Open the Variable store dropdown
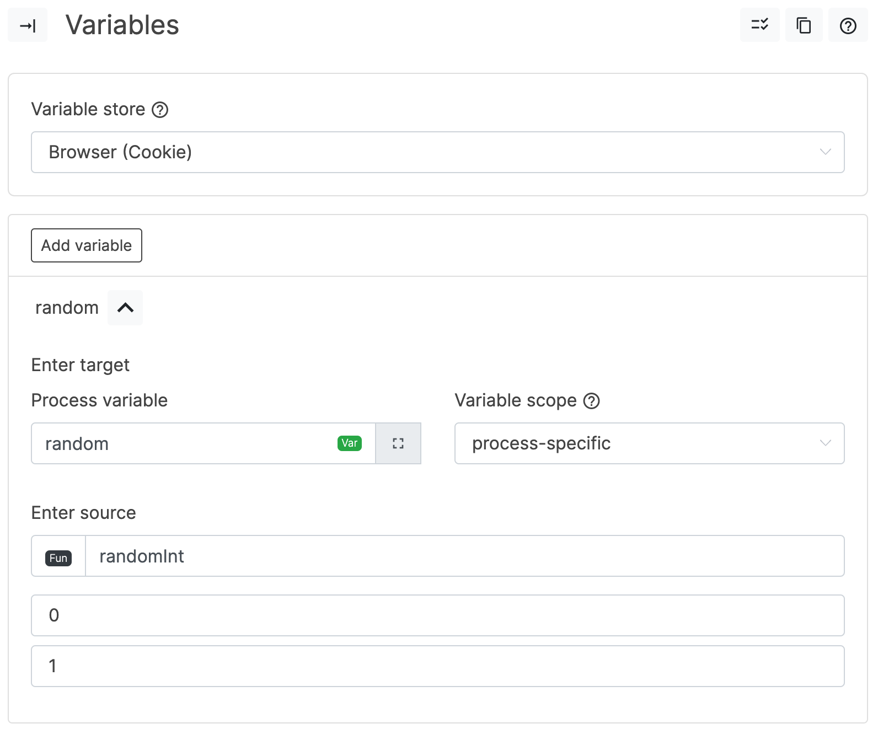 click(x=437, y=152)
